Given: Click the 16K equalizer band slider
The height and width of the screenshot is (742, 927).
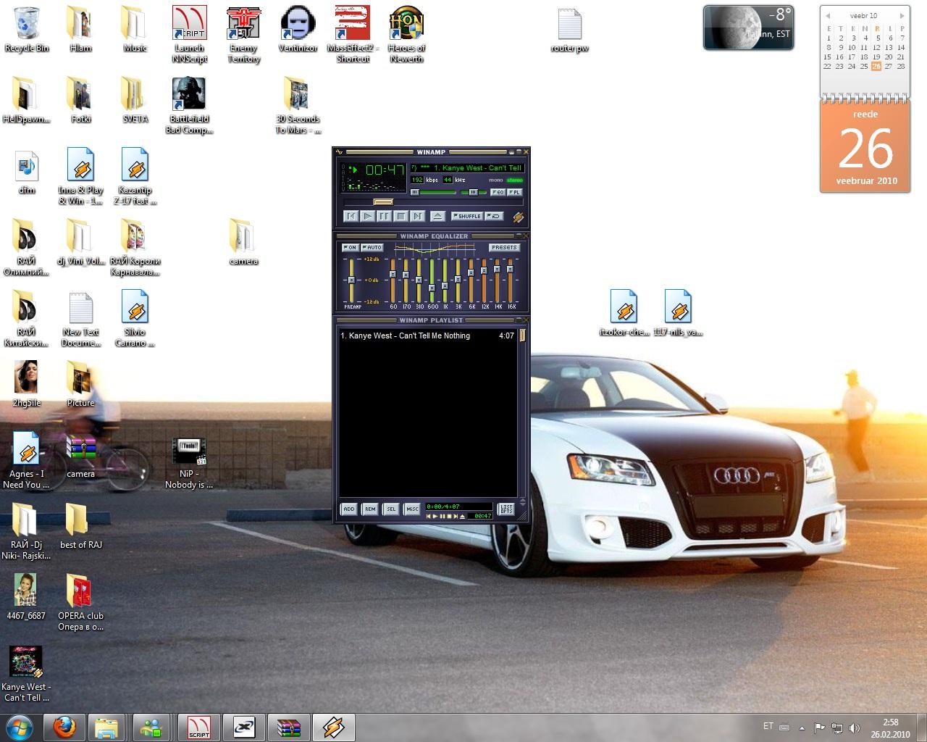Looking at the screenshot, I should (510, 280).
